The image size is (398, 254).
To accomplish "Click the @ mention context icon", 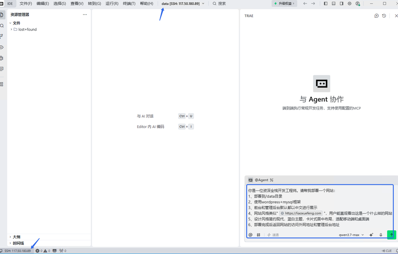I will click(x=251, y=235).
